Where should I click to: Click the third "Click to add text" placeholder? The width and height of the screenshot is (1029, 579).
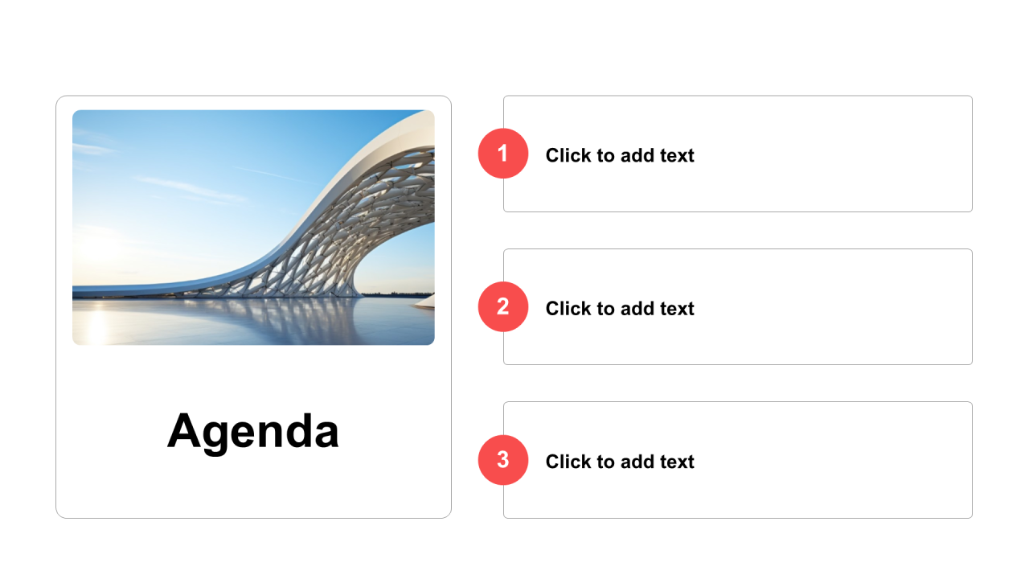[620, 462]
